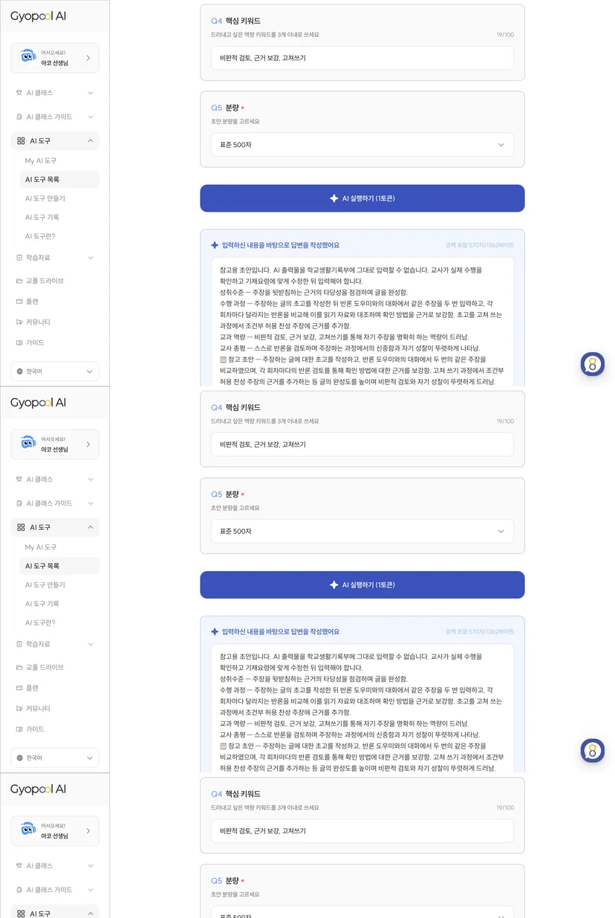Click the 학습자료 icon in the topmost sidebar
The image size is (615, 918).
coord(20,258)
